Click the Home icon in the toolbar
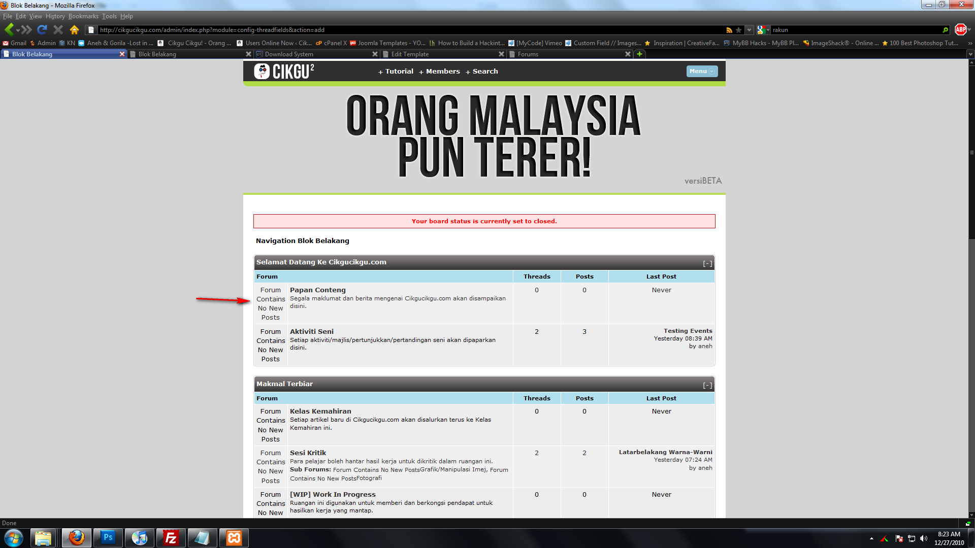The height and width of the screenshot is (548, 975). 74,29
